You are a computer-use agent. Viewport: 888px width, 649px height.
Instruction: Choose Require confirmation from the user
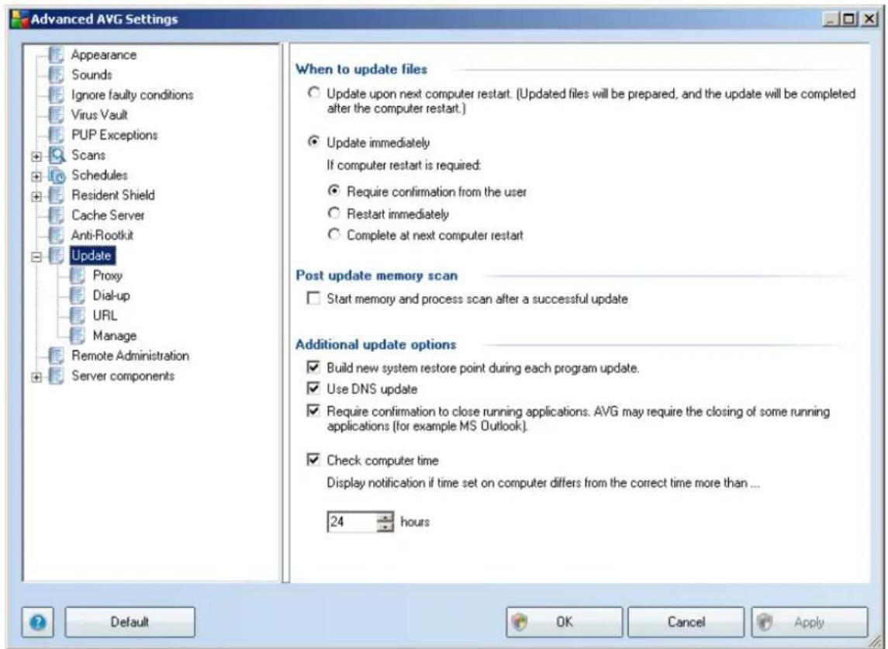[334, 191]
